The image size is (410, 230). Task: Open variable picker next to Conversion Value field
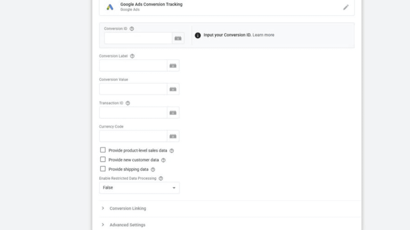[x=173, y=89]
